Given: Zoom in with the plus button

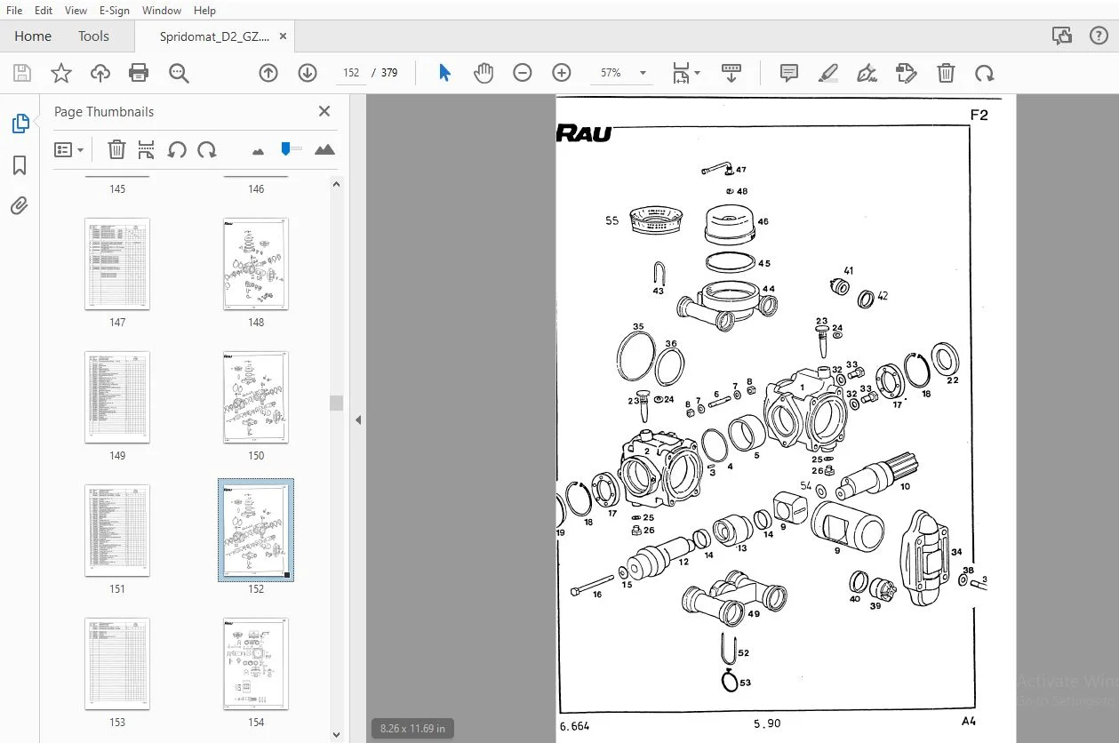Looking at the screenshot, I should [x=562, y=73].
